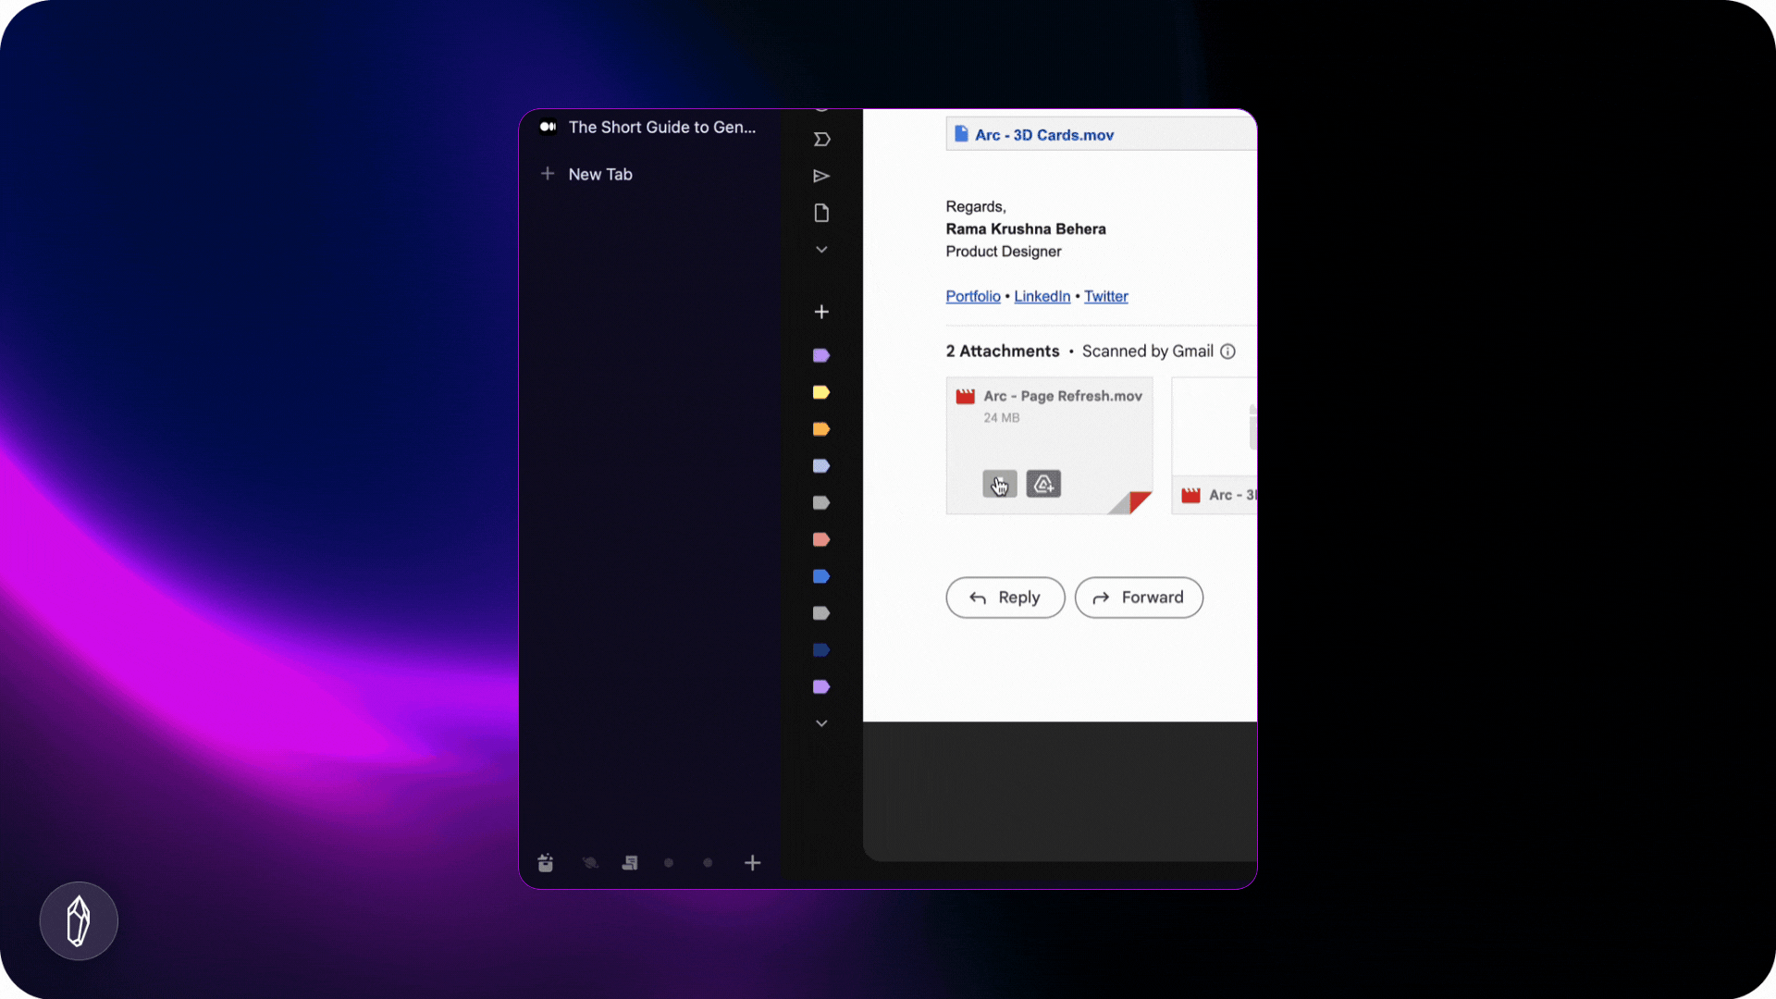
Task: Open the Important label icon in Gmail sidebar
Action: [x=821, y=140]
